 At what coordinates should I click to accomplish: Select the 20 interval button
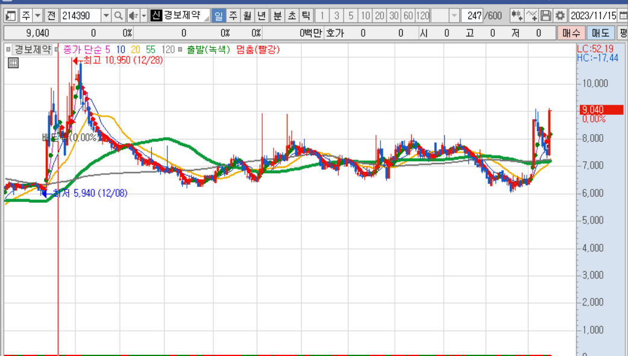(x=380, y=16)
